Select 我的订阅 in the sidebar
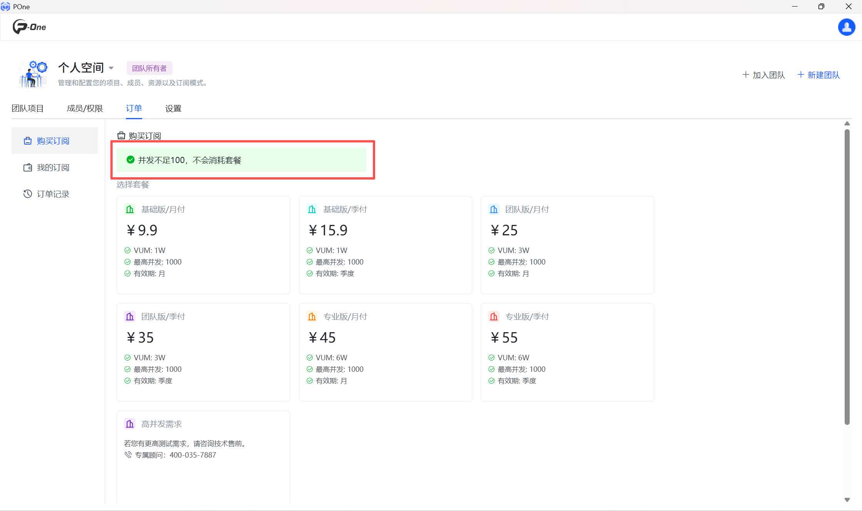This screenshot has height=511, width=862. point(53,168)
